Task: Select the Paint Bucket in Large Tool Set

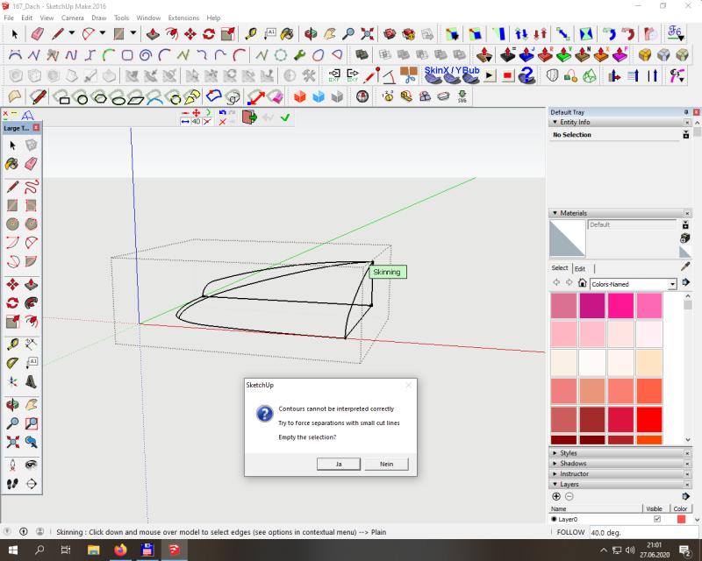Action: [x=12, y=164]
